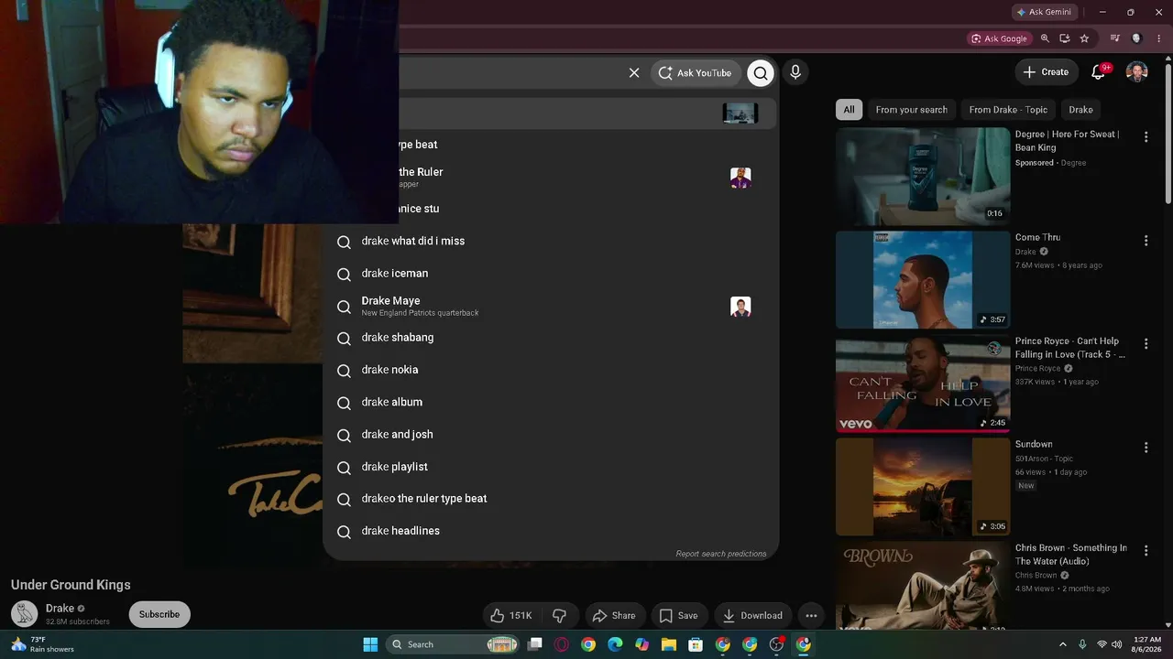Image resolution: width=1173 pixels, height=659 pixels.
Task: Open the Ask YouTube assistant
Action: coord(696,73)
